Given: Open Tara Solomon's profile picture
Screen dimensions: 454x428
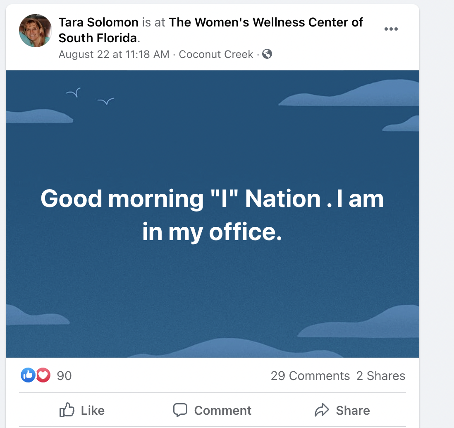Looking at the screenshot, I should tap(36, 31).
